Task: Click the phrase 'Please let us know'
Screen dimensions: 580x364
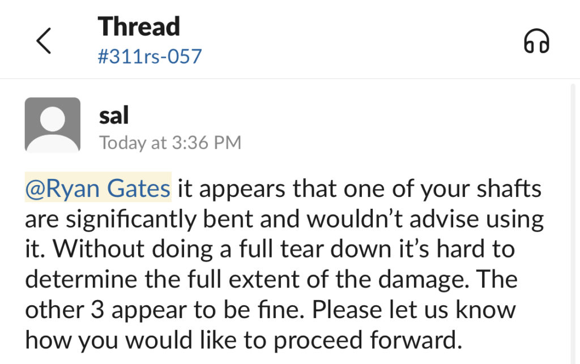Action: pyautogui.click(x=414, y=309)
